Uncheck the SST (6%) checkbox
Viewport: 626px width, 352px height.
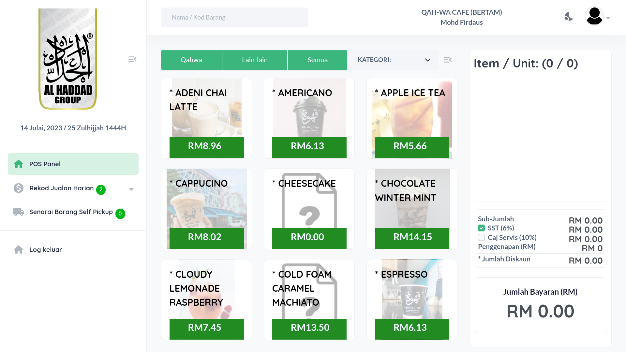click(x=482, y=228)
